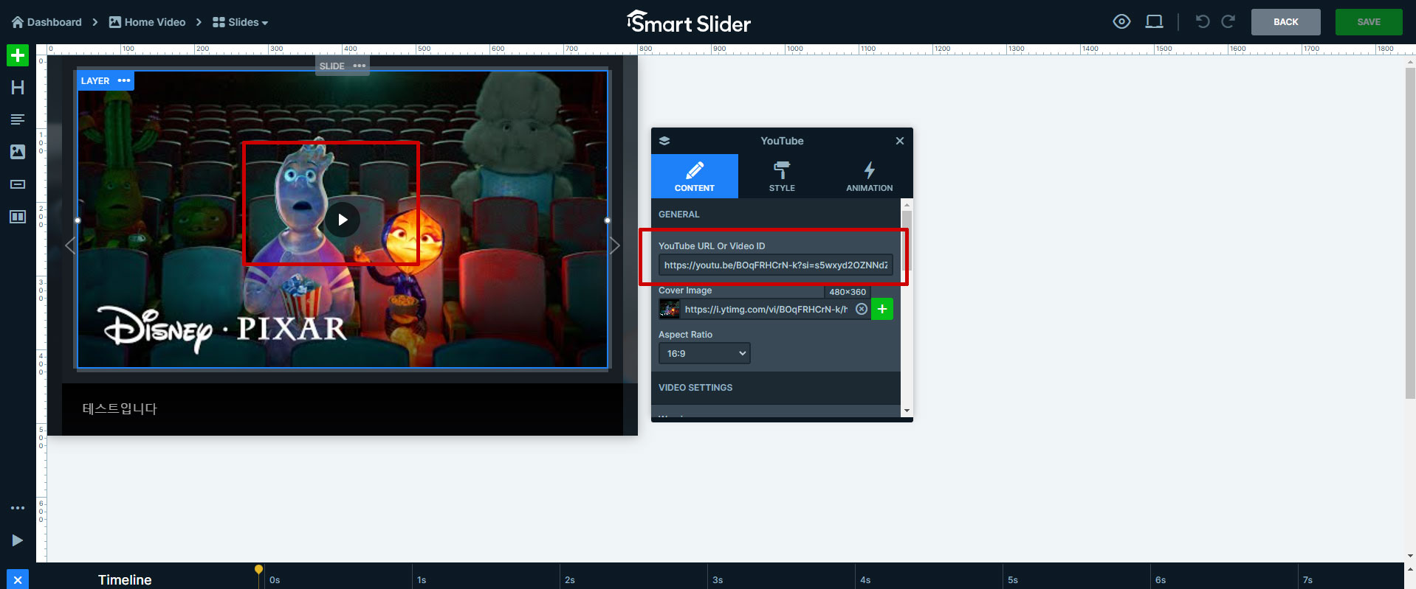The image size is (1416, 589).
Task: Play the slide animation preview
Action: (18, 540)
